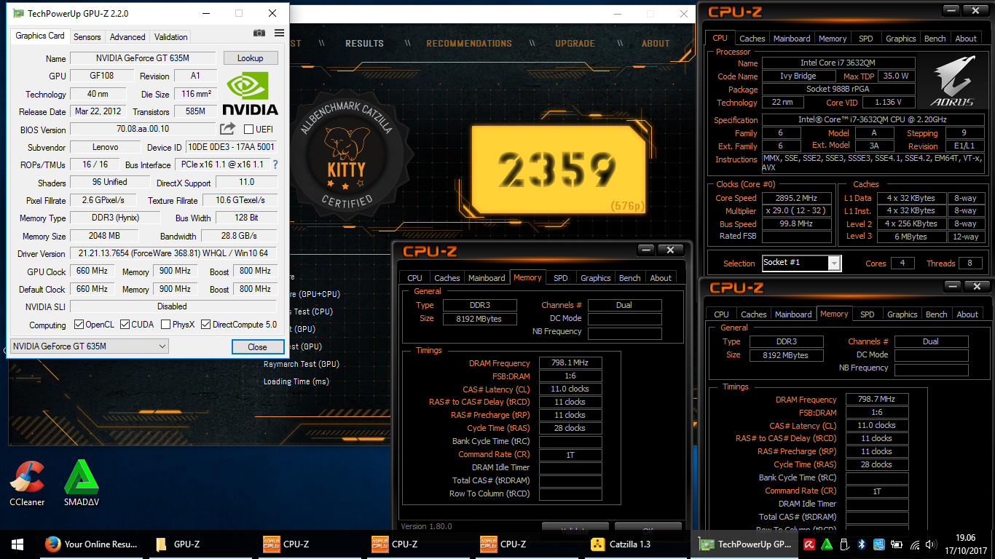Switch to GPU-Z Sensors tab
This screenshot has height=559, width=995.
87,36
